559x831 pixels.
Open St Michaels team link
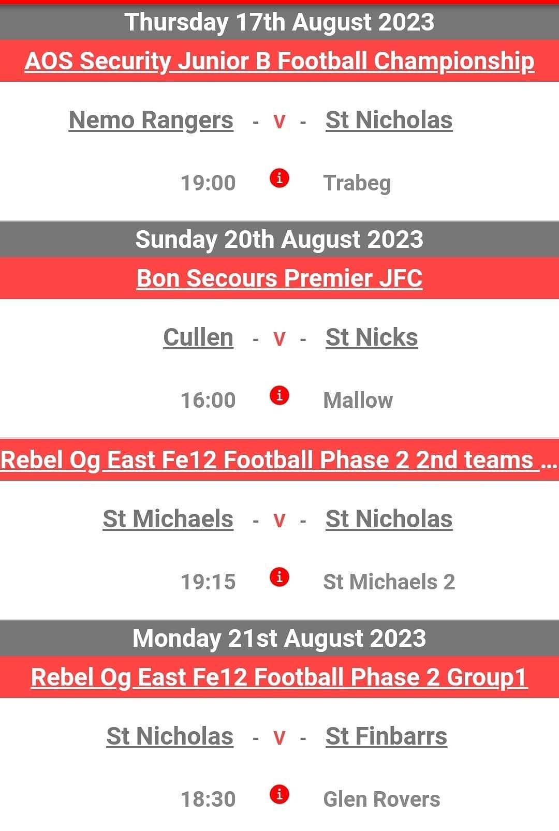pyautogui.click(x=168, y=519)
